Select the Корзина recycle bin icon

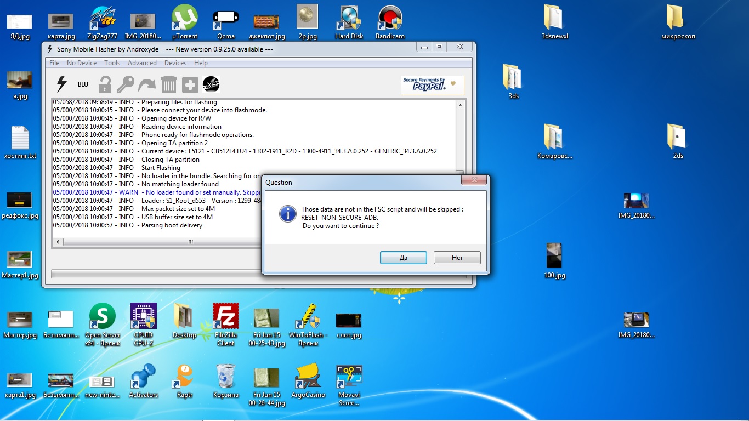(225, 380)
